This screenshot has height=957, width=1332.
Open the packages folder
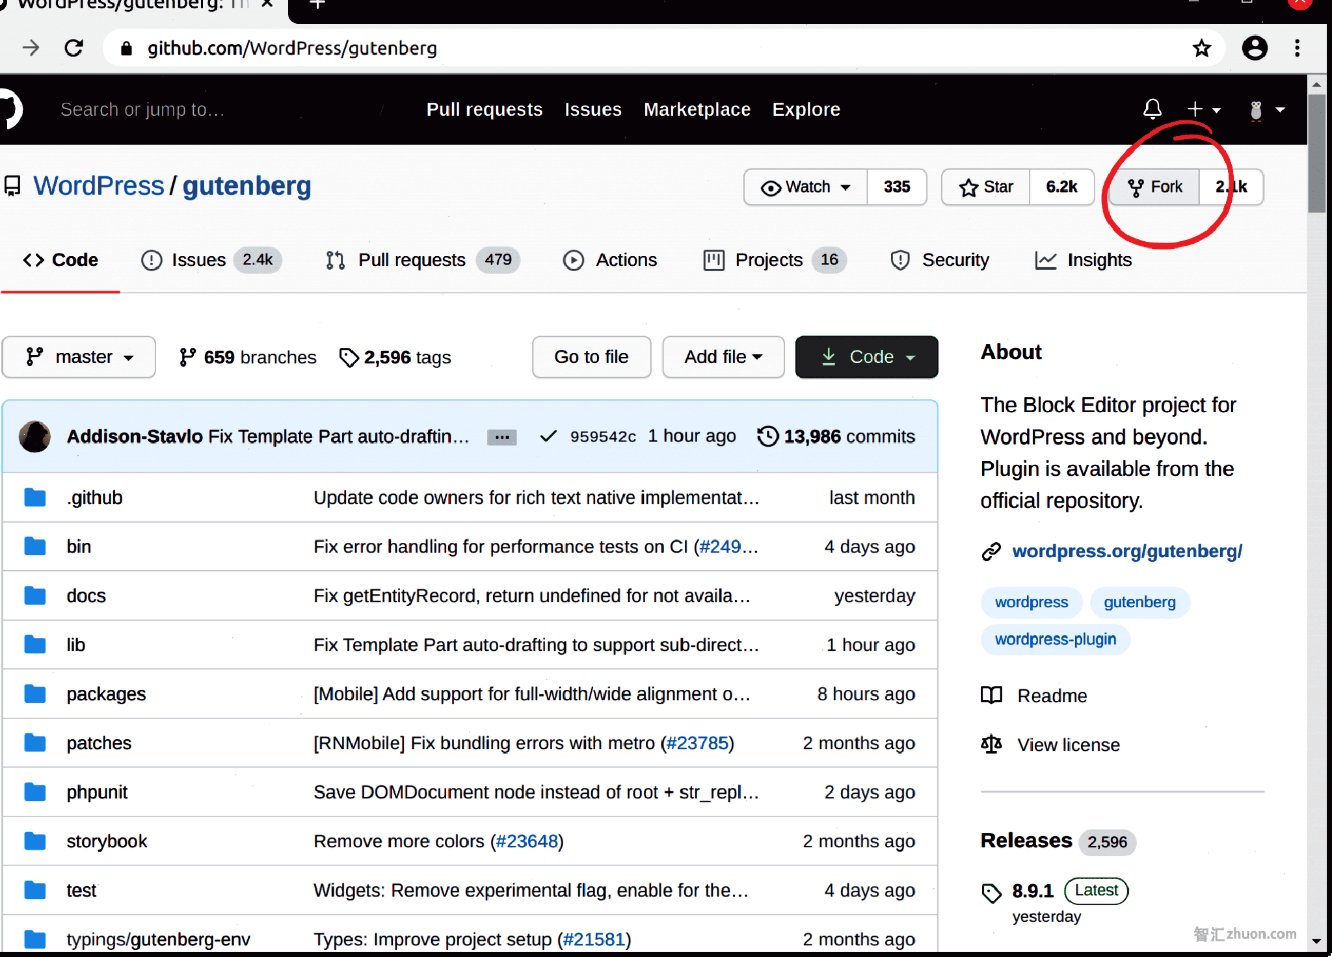106,694
